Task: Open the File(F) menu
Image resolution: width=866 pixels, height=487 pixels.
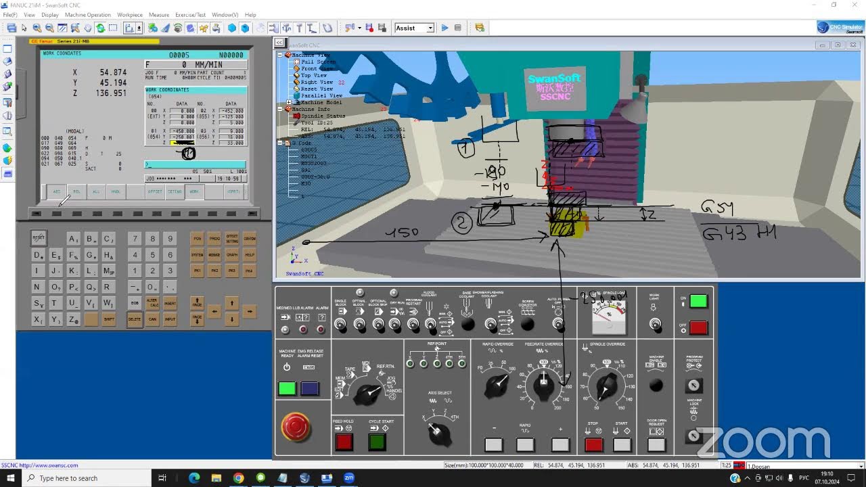Action: [10, 14]
